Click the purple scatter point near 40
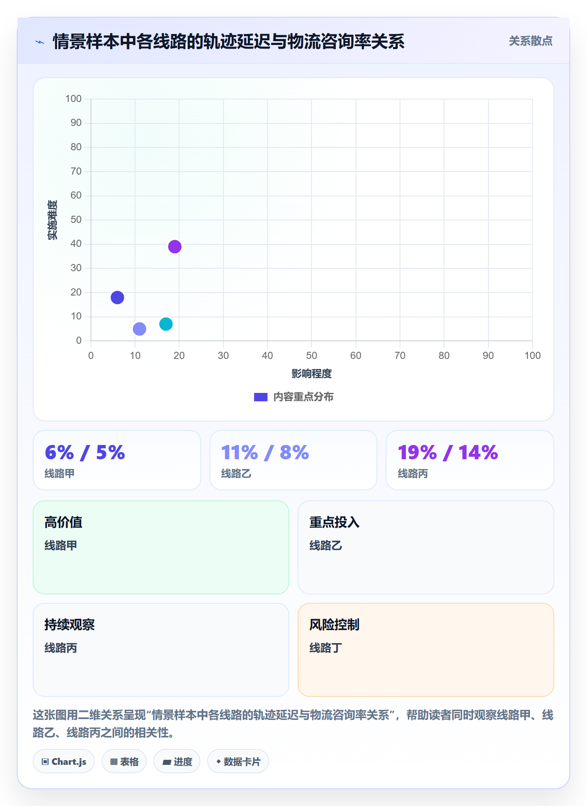This screenshot has height=806, width=587. (175, 247)
